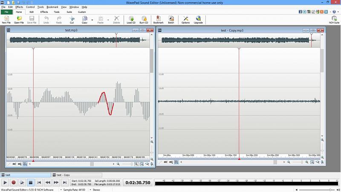Toggle the highlighted view mode in test.mp3 window

tap(25, 164)
